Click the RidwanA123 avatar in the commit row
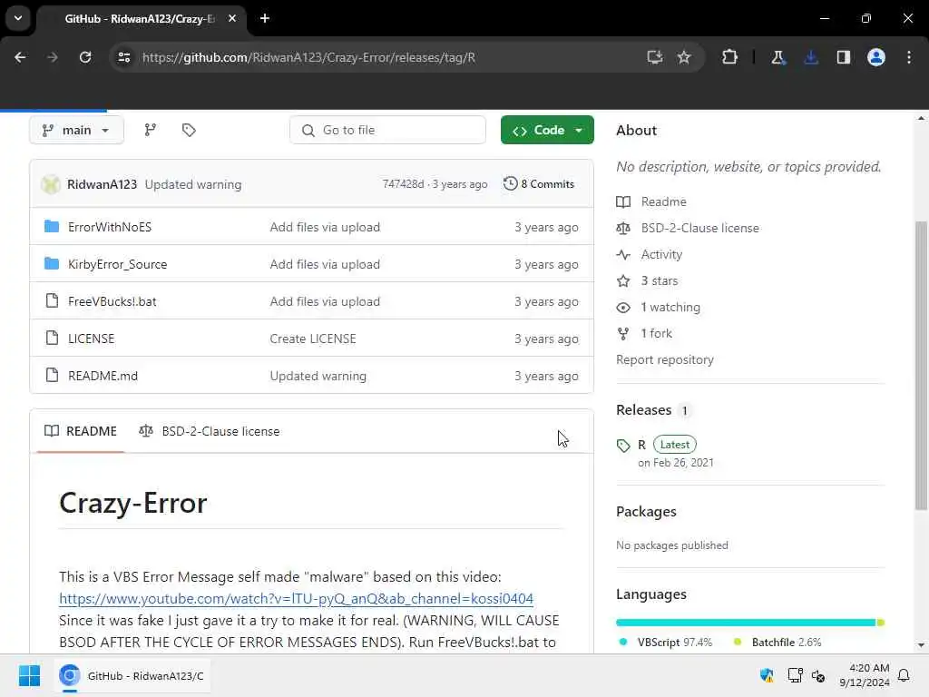This screenshot has height=697, width=929. (51, 184)
